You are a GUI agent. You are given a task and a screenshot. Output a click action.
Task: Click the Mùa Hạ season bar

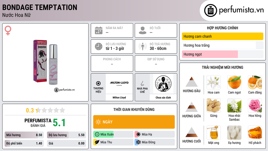pyautogui.click(x=155, y=134)
